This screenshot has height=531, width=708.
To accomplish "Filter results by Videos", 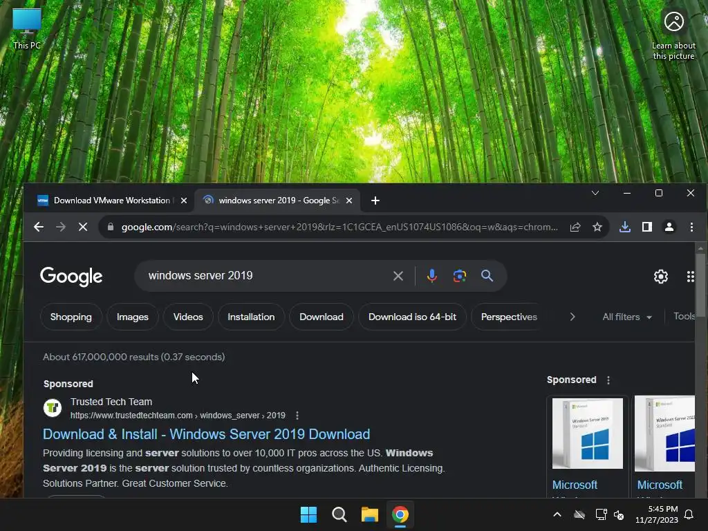I will coord(188,317).
